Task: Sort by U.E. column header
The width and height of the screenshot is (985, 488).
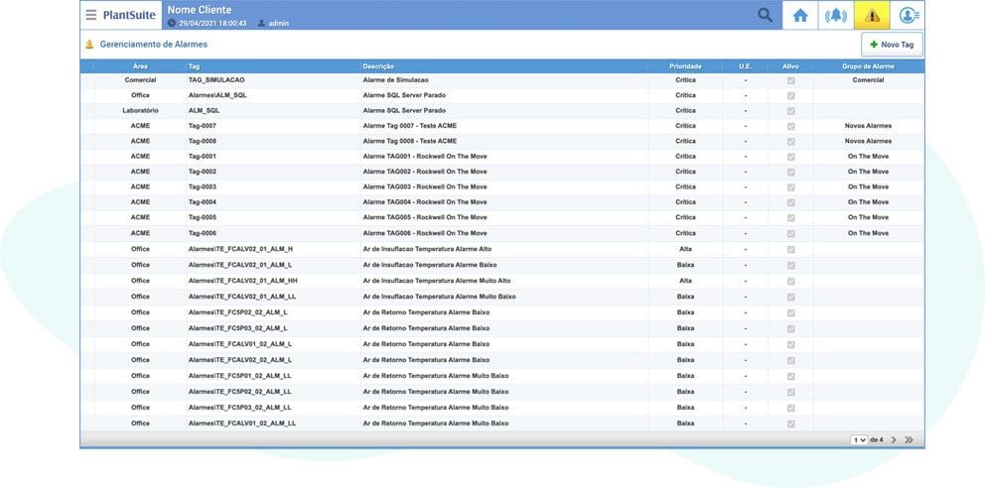Action: 745,65
